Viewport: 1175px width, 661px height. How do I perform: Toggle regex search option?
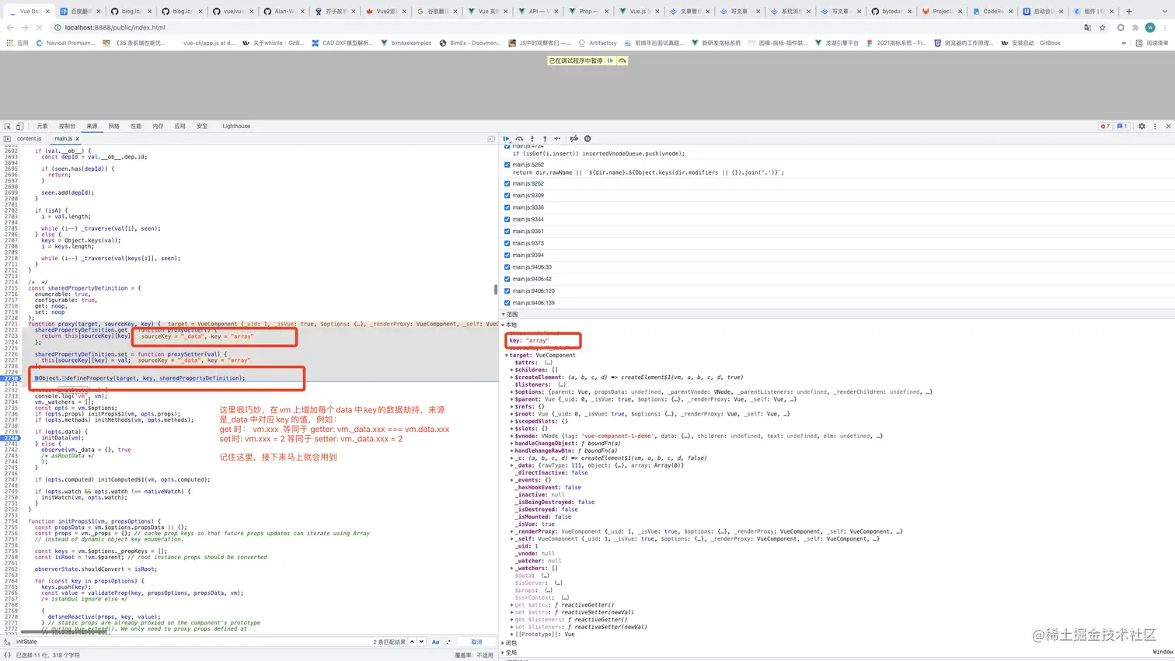coord(448,642)
